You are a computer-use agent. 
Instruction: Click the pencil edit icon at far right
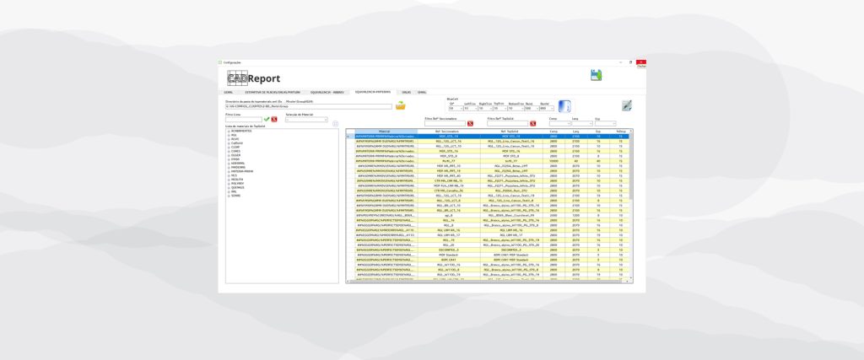click(x=627, y=105)
